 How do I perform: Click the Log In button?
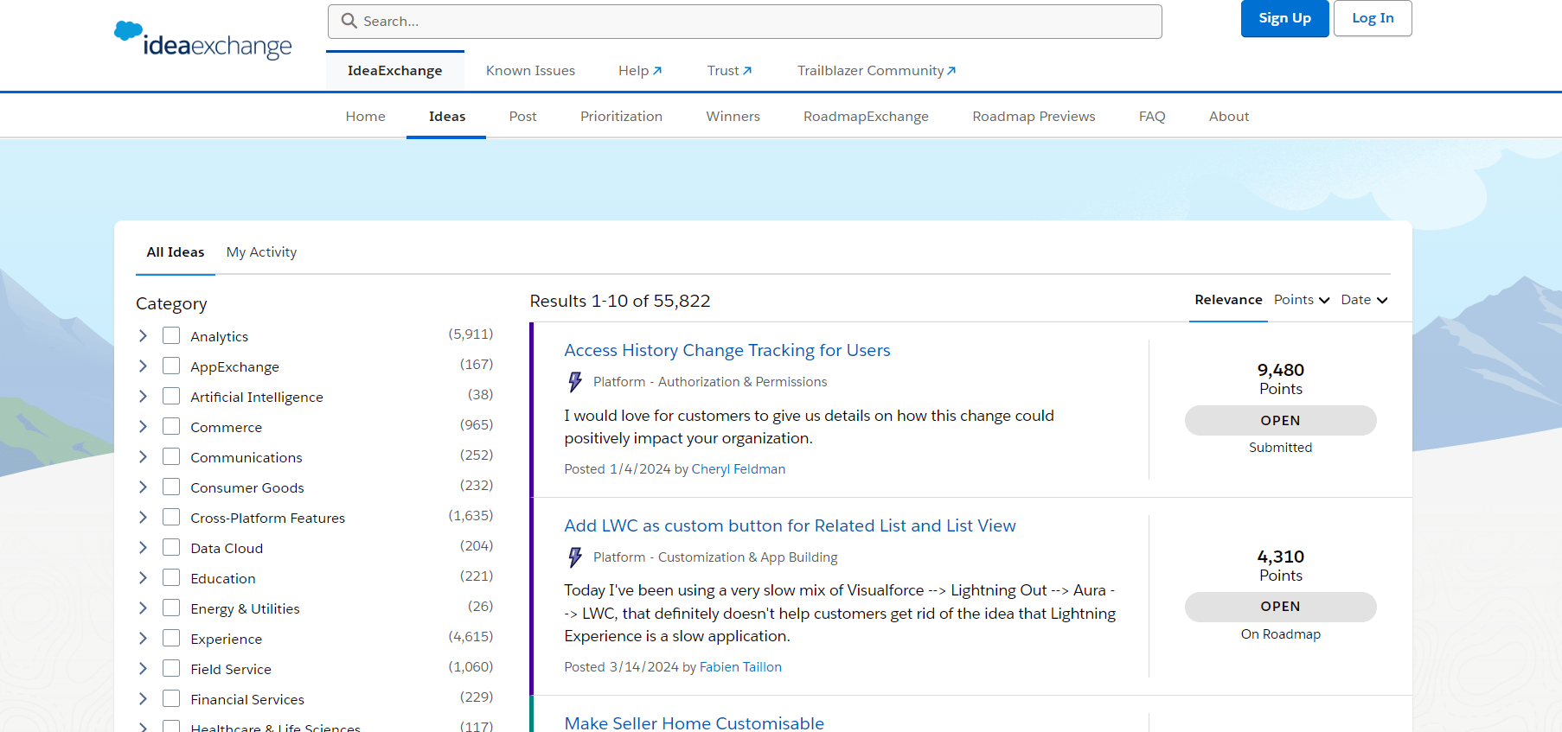coord(1373,18)
